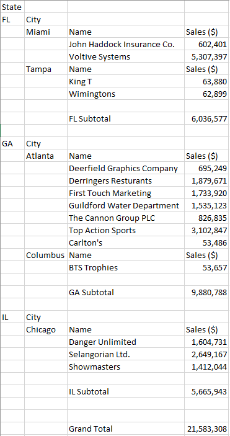
Task: Select The Cannon Group PLC cell
Action: pyautogui.click(x=126, y=218)
